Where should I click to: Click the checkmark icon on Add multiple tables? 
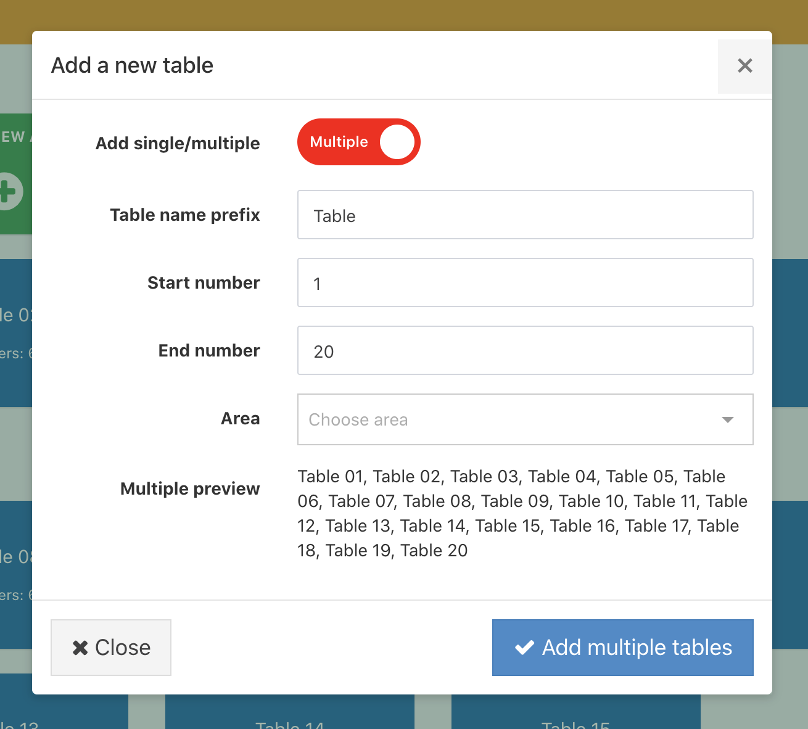coord(524,648)
